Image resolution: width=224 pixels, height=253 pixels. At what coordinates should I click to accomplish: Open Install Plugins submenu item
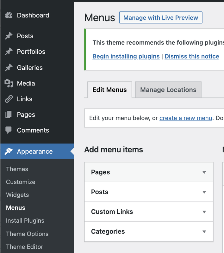coord(25,220)
